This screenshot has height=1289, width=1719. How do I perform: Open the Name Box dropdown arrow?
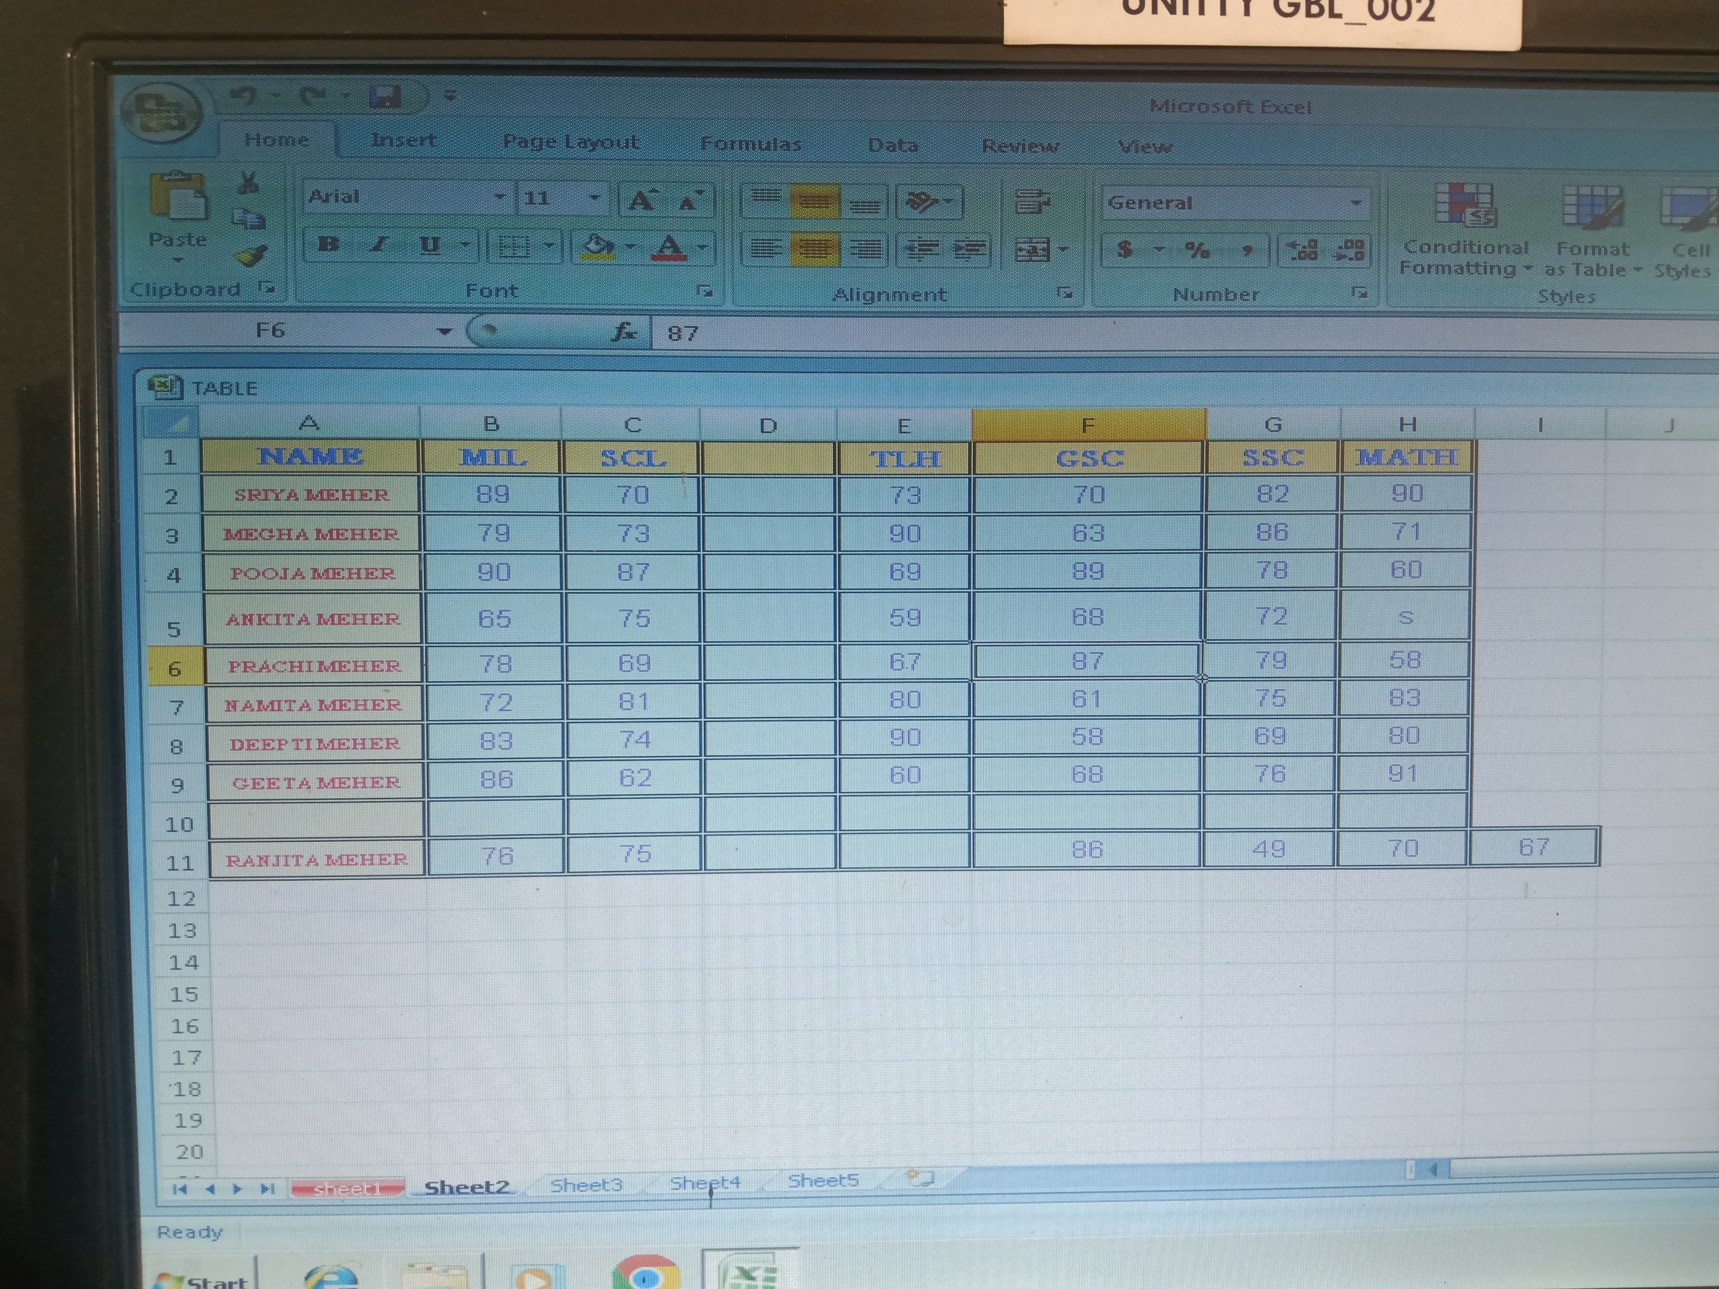(444, 332)
